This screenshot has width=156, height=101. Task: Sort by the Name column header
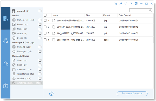pyautogui.click(x=68, y=16)
